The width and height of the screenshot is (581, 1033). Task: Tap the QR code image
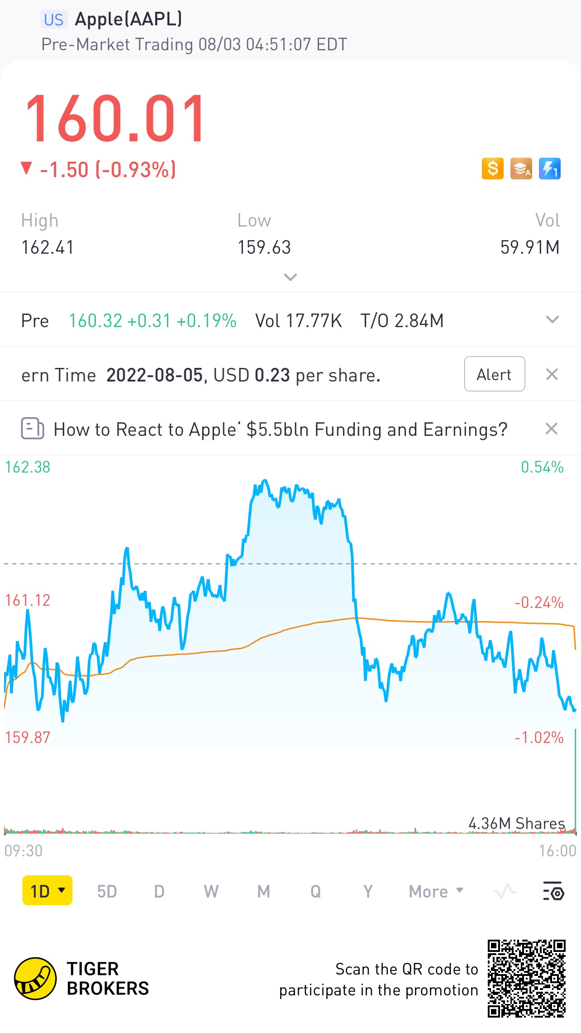tap(526, 978)
